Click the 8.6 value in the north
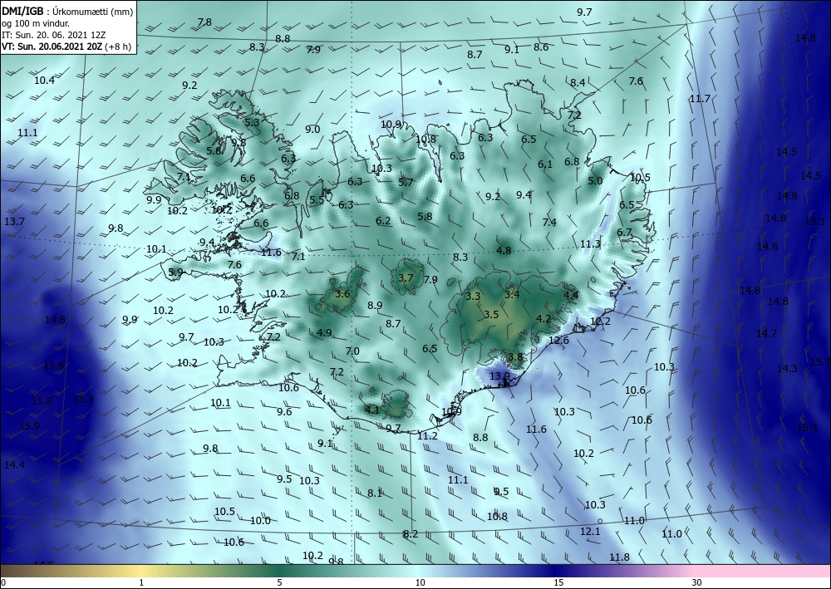The image size is (831, 589). click(x=541, y=47)
